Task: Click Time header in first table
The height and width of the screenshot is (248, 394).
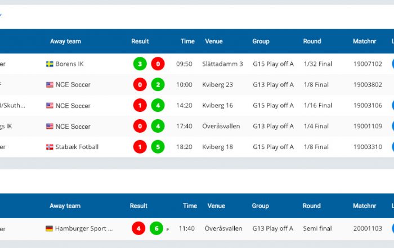Action: click(x=187, y=41)
